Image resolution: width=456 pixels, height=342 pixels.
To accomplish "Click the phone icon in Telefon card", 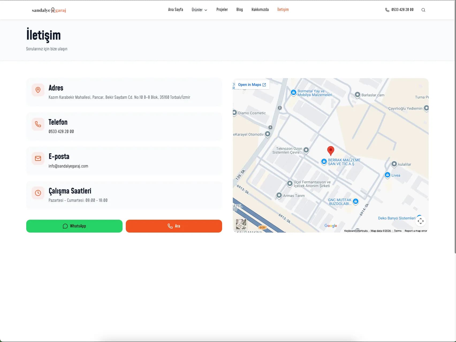I will pos(38,124).
